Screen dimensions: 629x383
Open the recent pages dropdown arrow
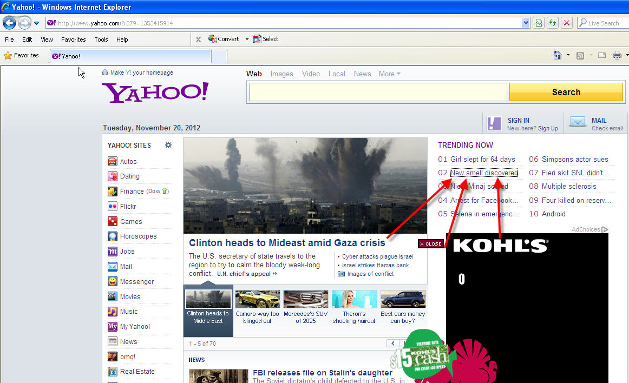click(x=36, y=23)
